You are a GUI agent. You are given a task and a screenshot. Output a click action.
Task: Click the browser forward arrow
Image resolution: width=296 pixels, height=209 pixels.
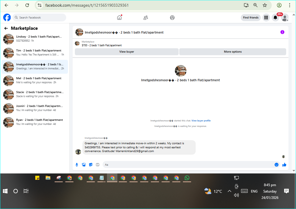click(x=17, y=5)
